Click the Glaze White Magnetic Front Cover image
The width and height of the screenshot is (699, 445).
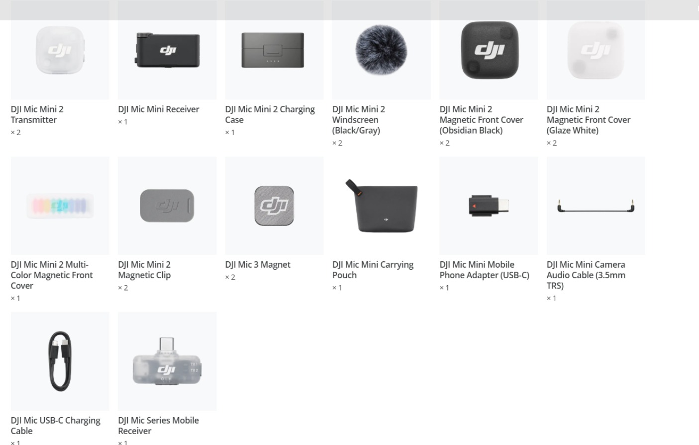(596, 50)
